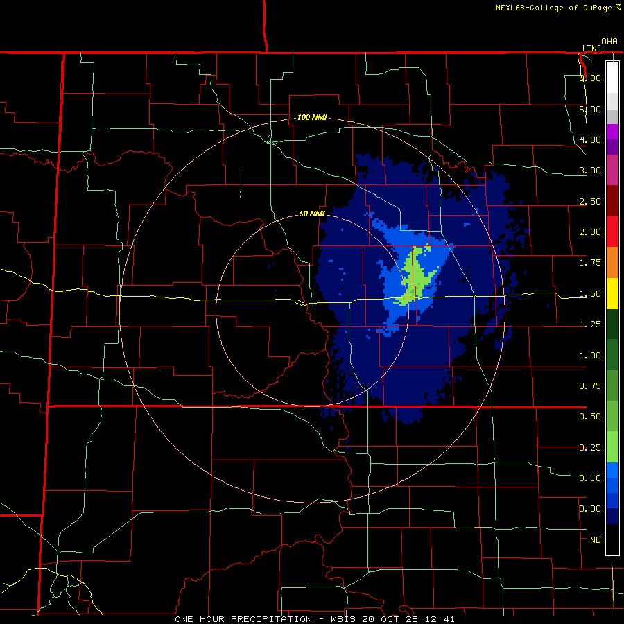This screenshot has height=624, width=624.
Task: Click the ND legend label
Action: pos(596,540)
